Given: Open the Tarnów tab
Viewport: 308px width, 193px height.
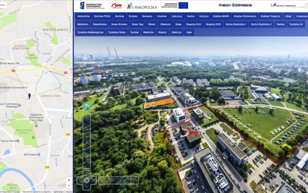Looking at the screenshot, I should tap(280, 24).
